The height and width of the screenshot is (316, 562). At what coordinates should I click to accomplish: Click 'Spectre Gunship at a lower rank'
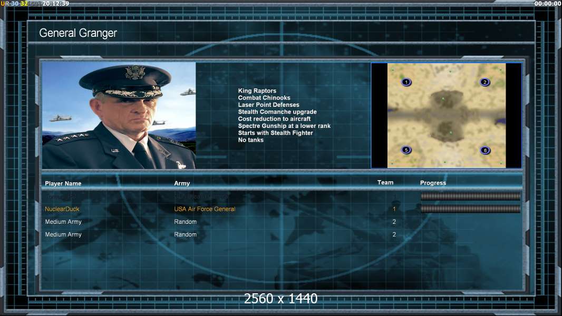[x=284, y=126]
